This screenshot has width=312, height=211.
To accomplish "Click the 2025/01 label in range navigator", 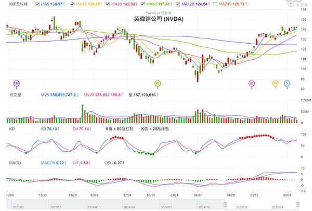I will point(242,207).
